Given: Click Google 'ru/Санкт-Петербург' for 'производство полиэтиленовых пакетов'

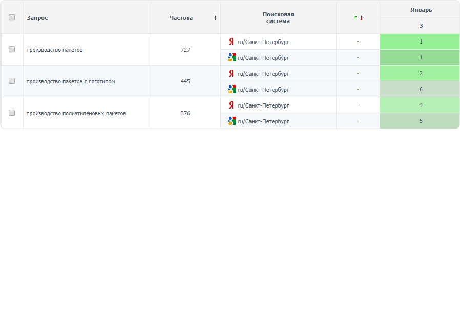Looking at the screenshot, I should [x=263, y=121].
